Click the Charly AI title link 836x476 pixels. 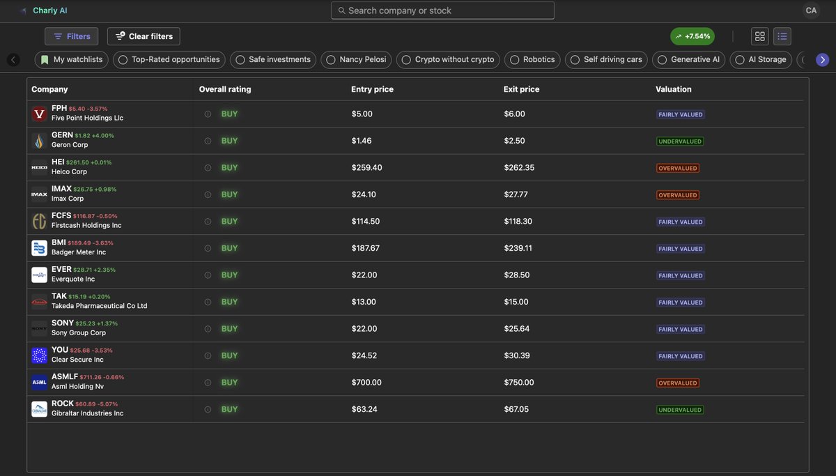50,10
